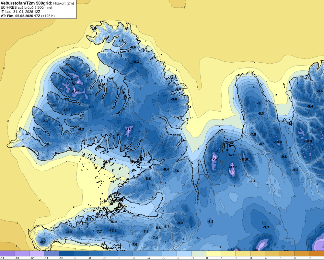Click the -12.1 temperature value in Westfjords
The image size is (324, 260).
click(75, 91)
